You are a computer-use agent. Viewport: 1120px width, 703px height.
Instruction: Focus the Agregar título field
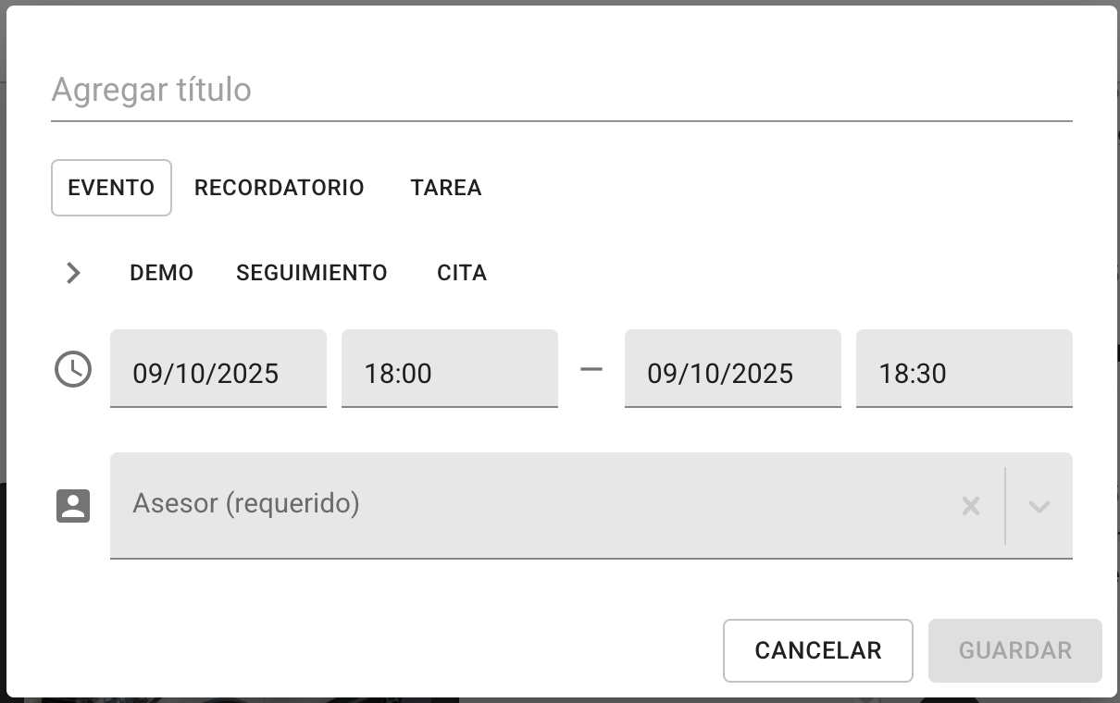pyautogui.click(x=561, y=91)
